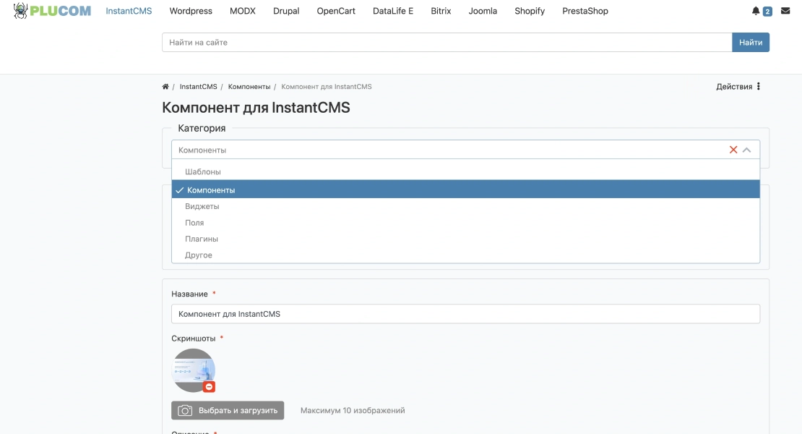The width and height of the screenshot is (802, 434).
Task: Open the OpenCart section
Action: (336, 11)
